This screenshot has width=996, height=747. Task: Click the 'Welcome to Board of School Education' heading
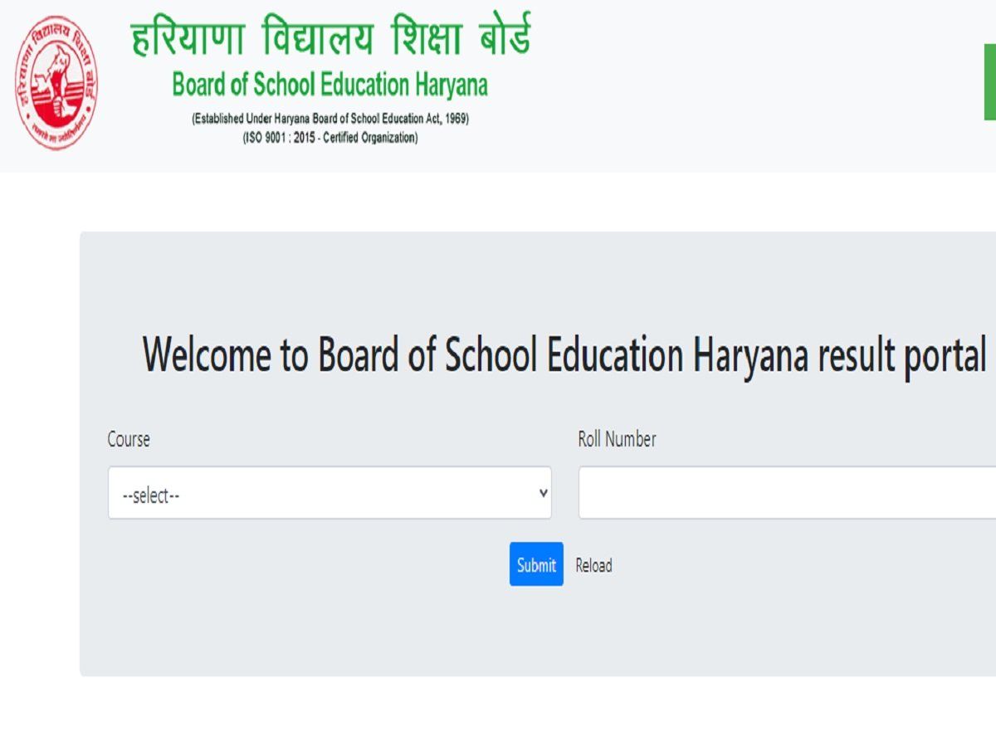click(x=564, y=355)
